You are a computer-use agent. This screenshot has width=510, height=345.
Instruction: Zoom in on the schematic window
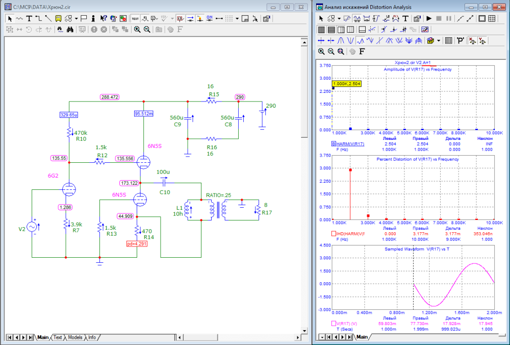click(137, 30)
